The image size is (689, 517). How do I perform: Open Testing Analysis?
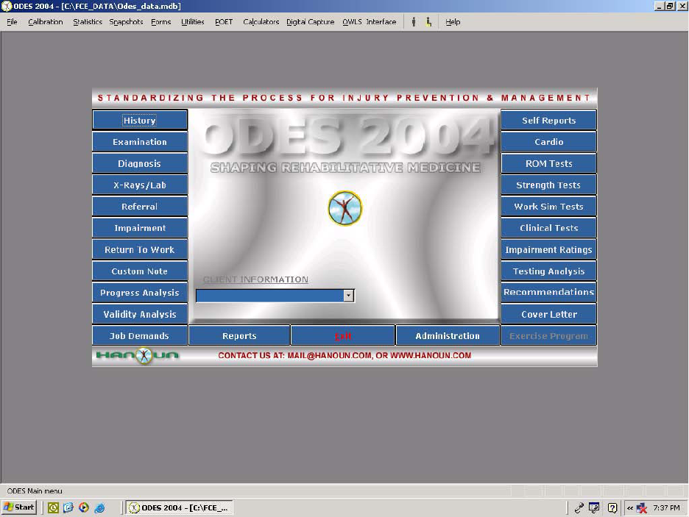pyautogui.click(x=548, y=271)
